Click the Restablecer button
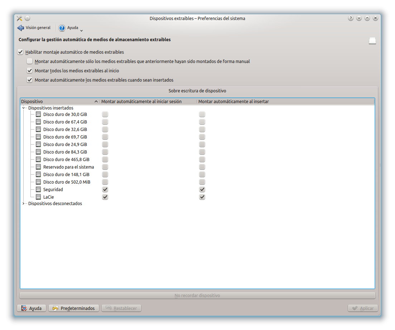 pyautogui.click(x=121, y=309)
